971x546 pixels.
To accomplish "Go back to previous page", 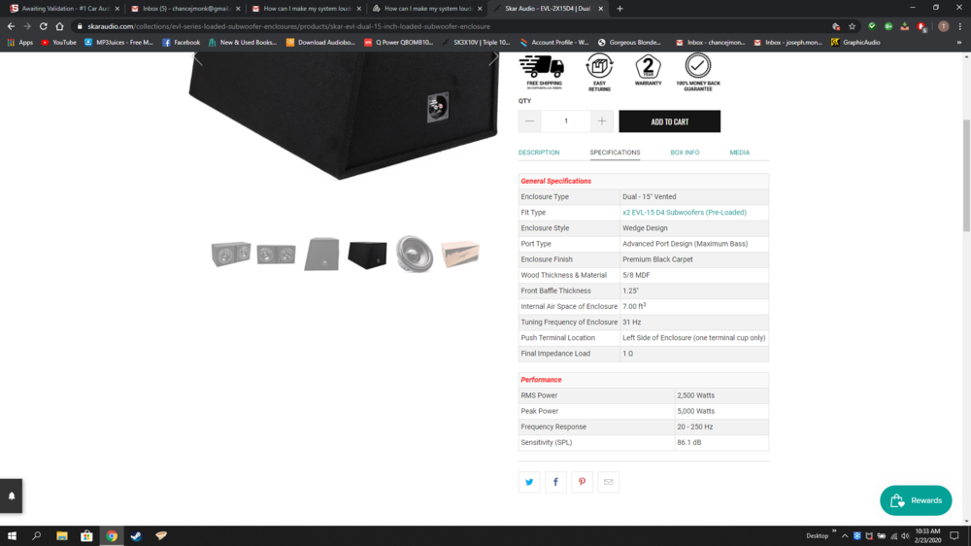I will coord(11,26).
